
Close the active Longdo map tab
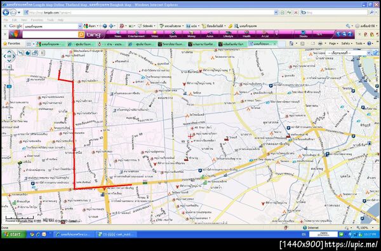(x=274, y=44)
